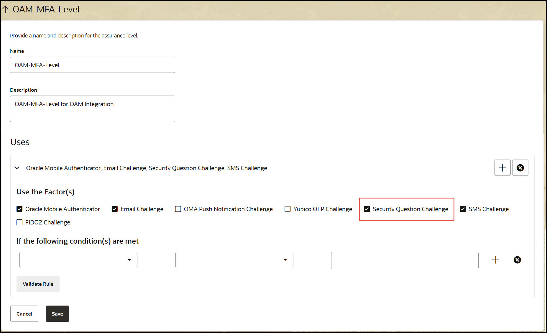Add a new uses rule with plus button
The height and width of the screenshot is (333, 547).
tap(502, 168)
